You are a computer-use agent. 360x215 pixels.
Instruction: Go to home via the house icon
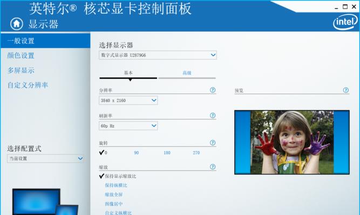coord(17,24)
